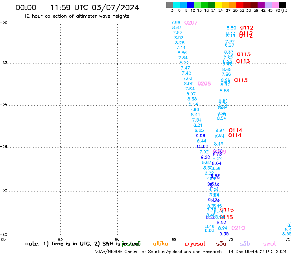
Task: Click the wave height value '9.35'
Action: tap(224, 234)
